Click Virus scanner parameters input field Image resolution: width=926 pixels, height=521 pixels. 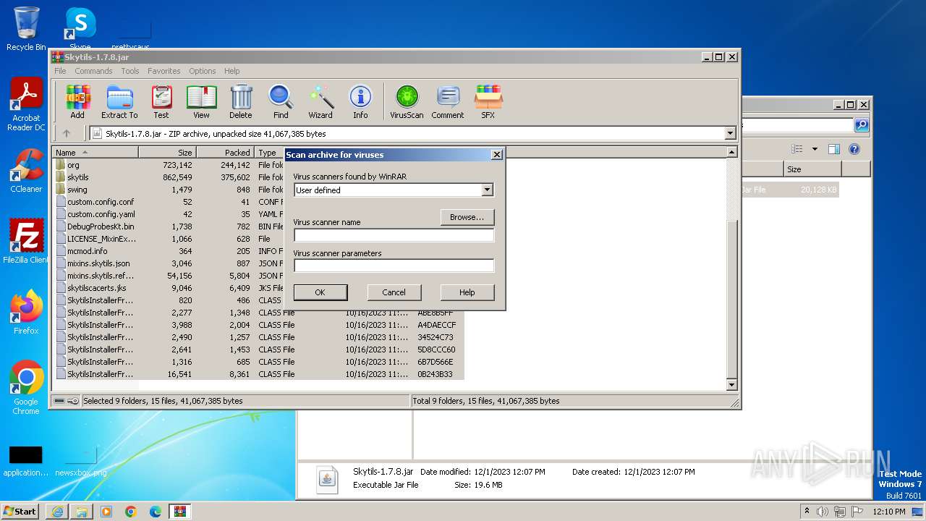click(394, 266)
